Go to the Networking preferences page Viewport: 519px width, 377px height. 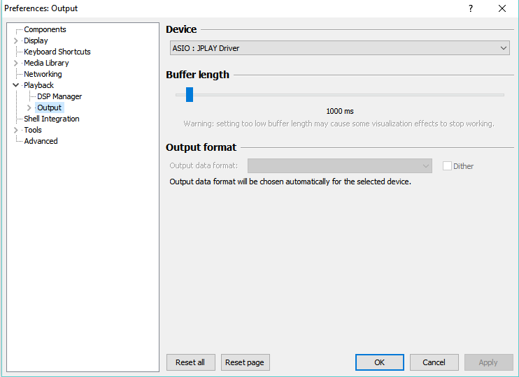tap(43, 74)
